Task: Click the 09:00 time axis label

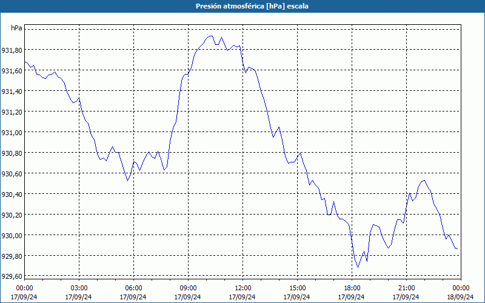Action: [188, 288]
